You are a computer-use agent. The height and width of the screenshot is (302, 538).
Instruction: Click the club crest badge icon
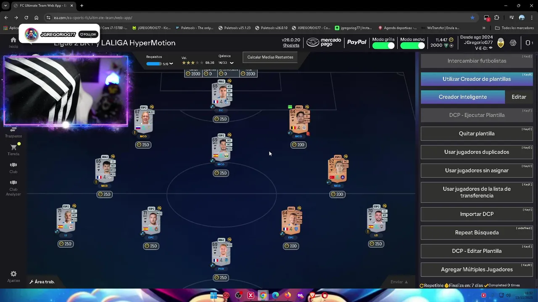[x=501, y=43]
